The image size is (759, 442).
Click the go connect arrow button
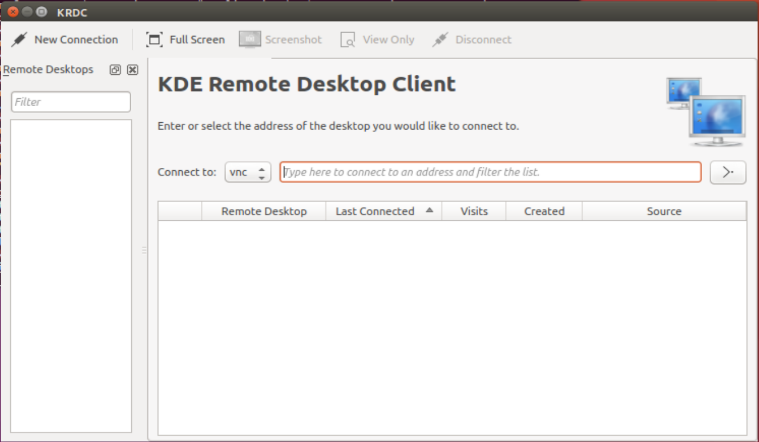728,172
